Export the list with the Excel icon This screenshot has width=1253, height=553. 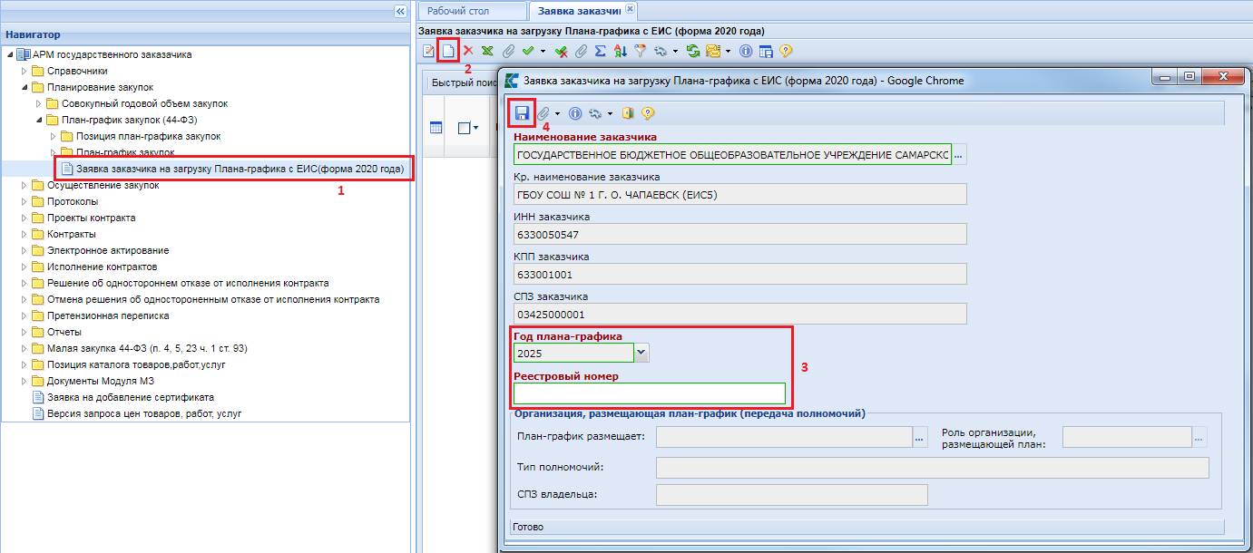pyautogui.click(x=488, y=51)
